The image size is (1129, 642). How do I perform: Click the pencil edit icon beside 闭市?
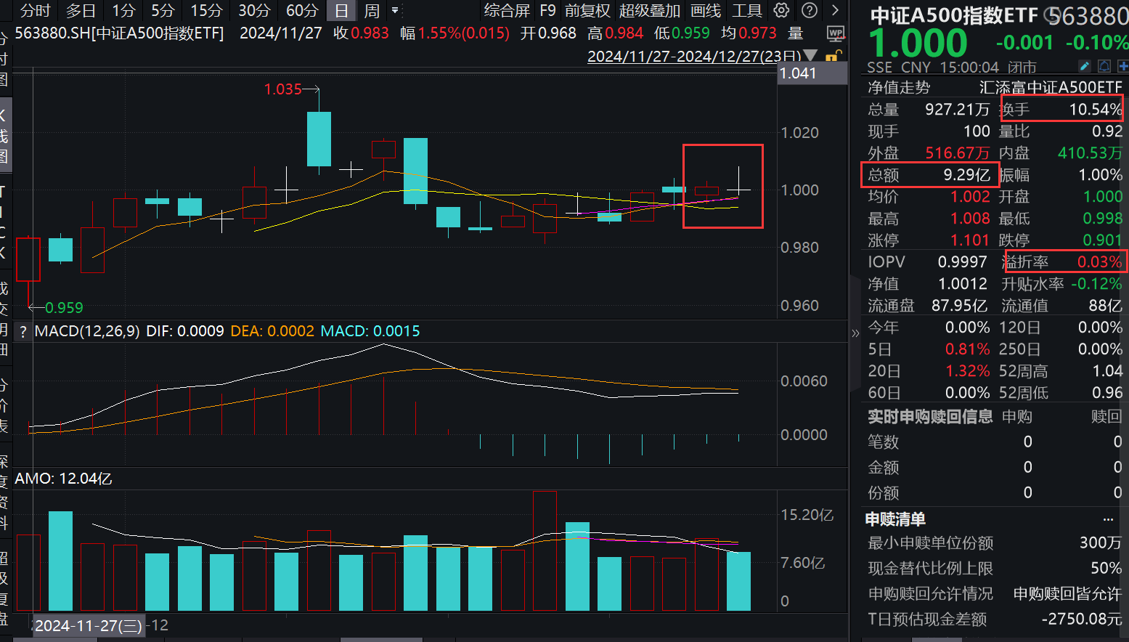[x=1085, y=66]
